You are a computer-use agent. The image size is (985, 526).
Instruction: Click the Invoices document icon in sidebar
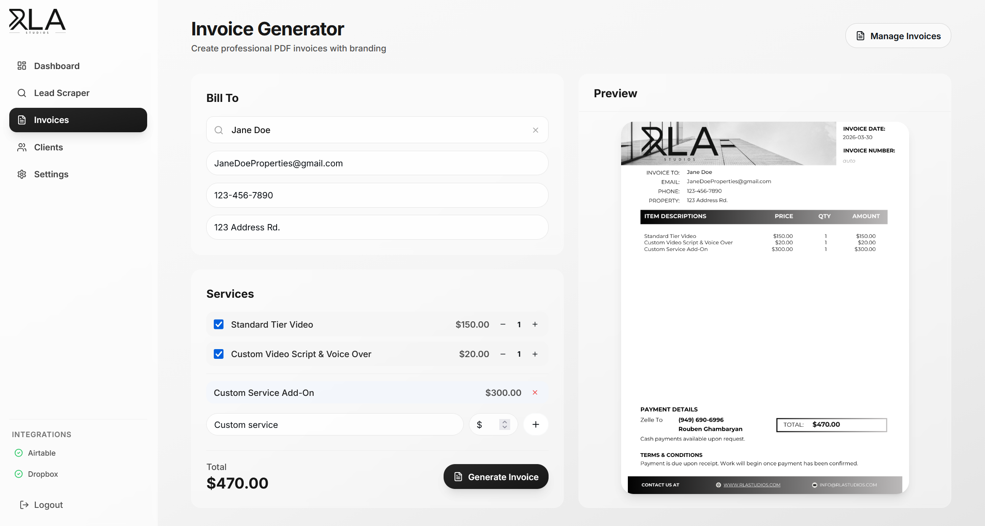click(x=22, y=120)
